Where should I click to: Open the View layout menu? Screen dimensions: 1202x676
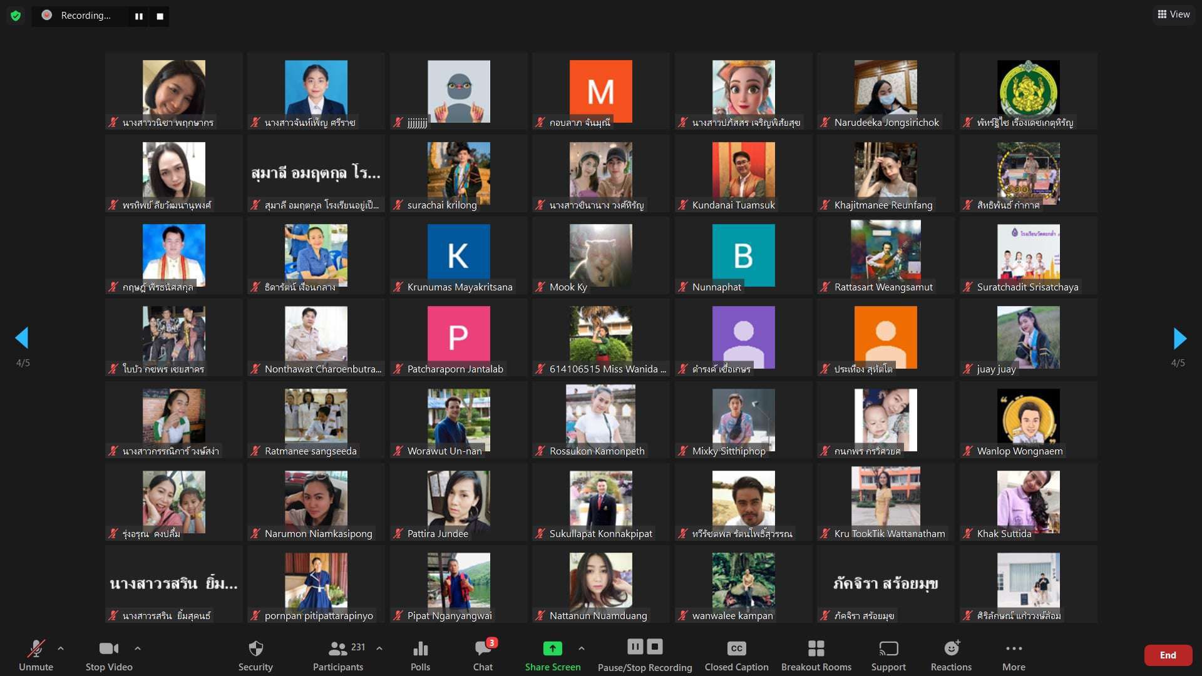pos(1173,14)
